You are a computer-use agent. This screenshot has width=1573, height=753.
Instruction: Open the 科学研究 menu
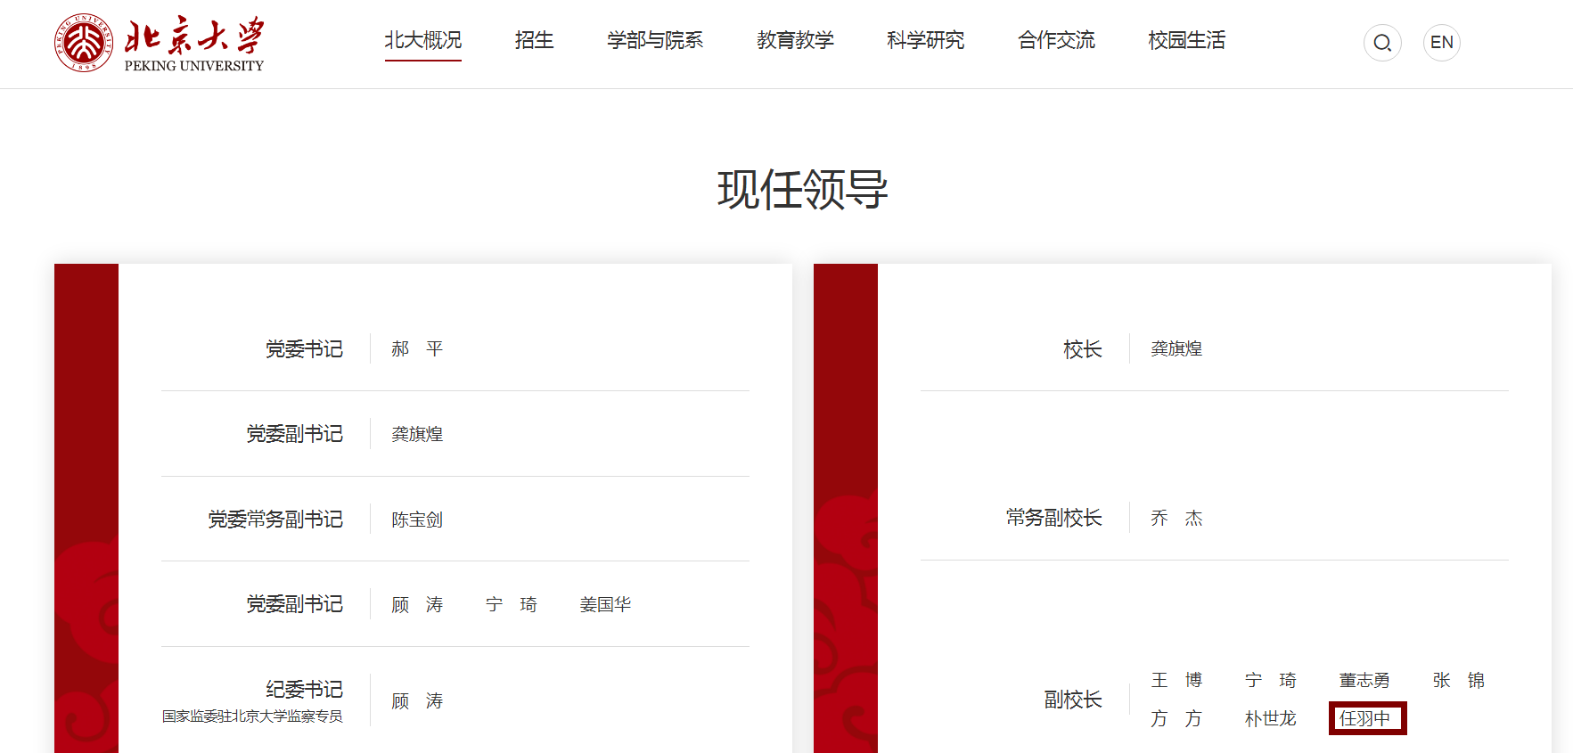[x=926, y=40]
